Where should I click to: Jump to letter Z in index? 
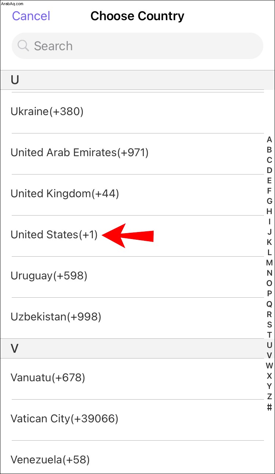pos(269,396)
